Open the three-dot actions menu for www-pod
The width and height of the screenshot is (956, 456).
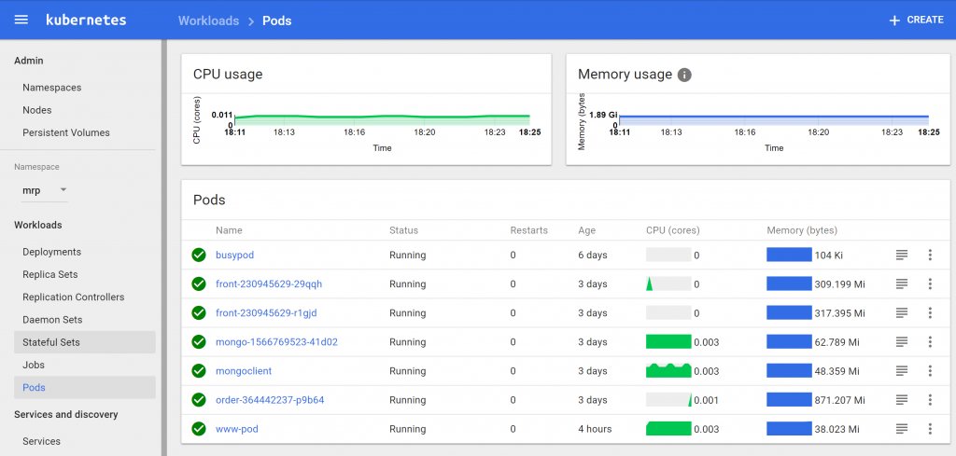click(x=930, y=429)
